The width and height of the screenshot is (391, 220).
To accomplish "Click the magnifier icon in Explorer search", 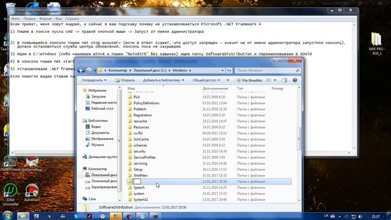I will [298, 71].
